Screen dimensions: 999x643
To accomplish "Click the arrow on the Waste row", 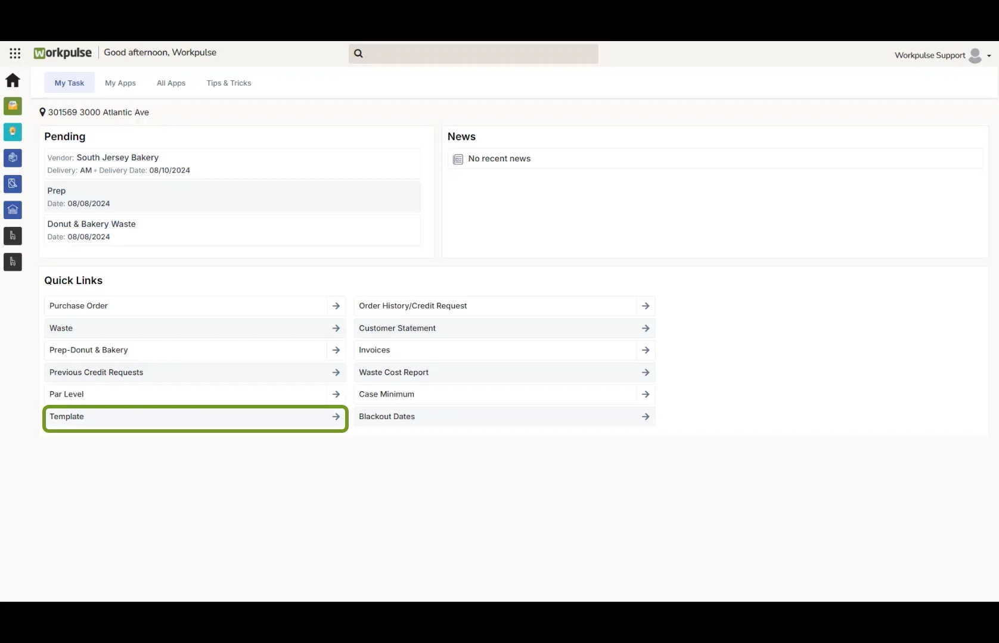I will coord(336,328).
